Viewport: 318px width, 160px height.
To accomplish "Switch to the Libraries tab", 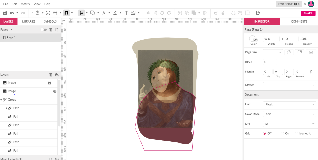I will point(29,21).
